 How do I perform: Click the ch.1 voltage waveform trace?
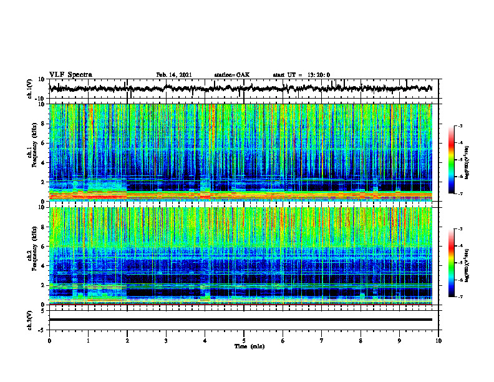click(241, 89)
